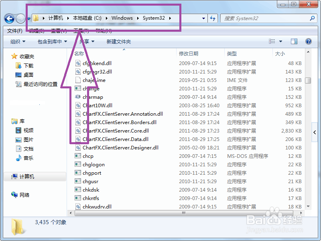Screen dimensions: 321x241
Task: Sort by the 类型 column header
Action: click(232, 54)
